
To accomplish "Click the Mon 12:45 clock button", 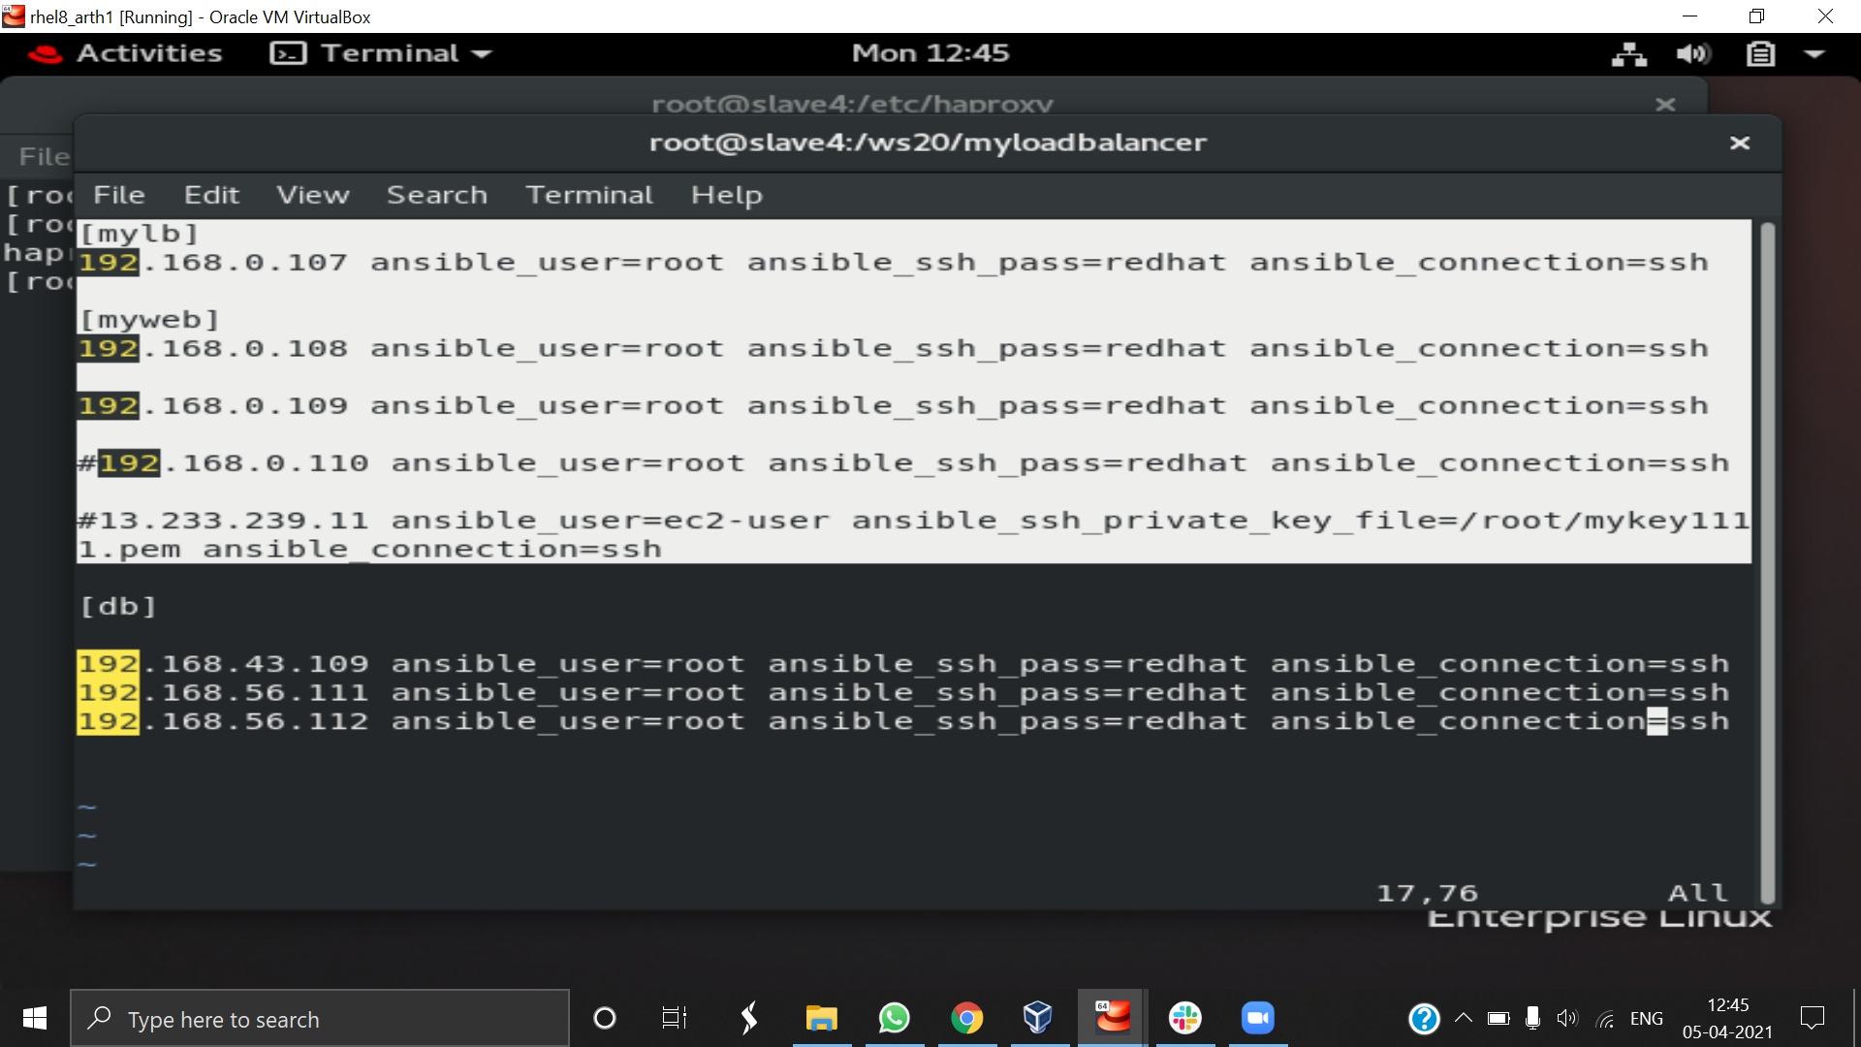I will [x=930, y=53].
